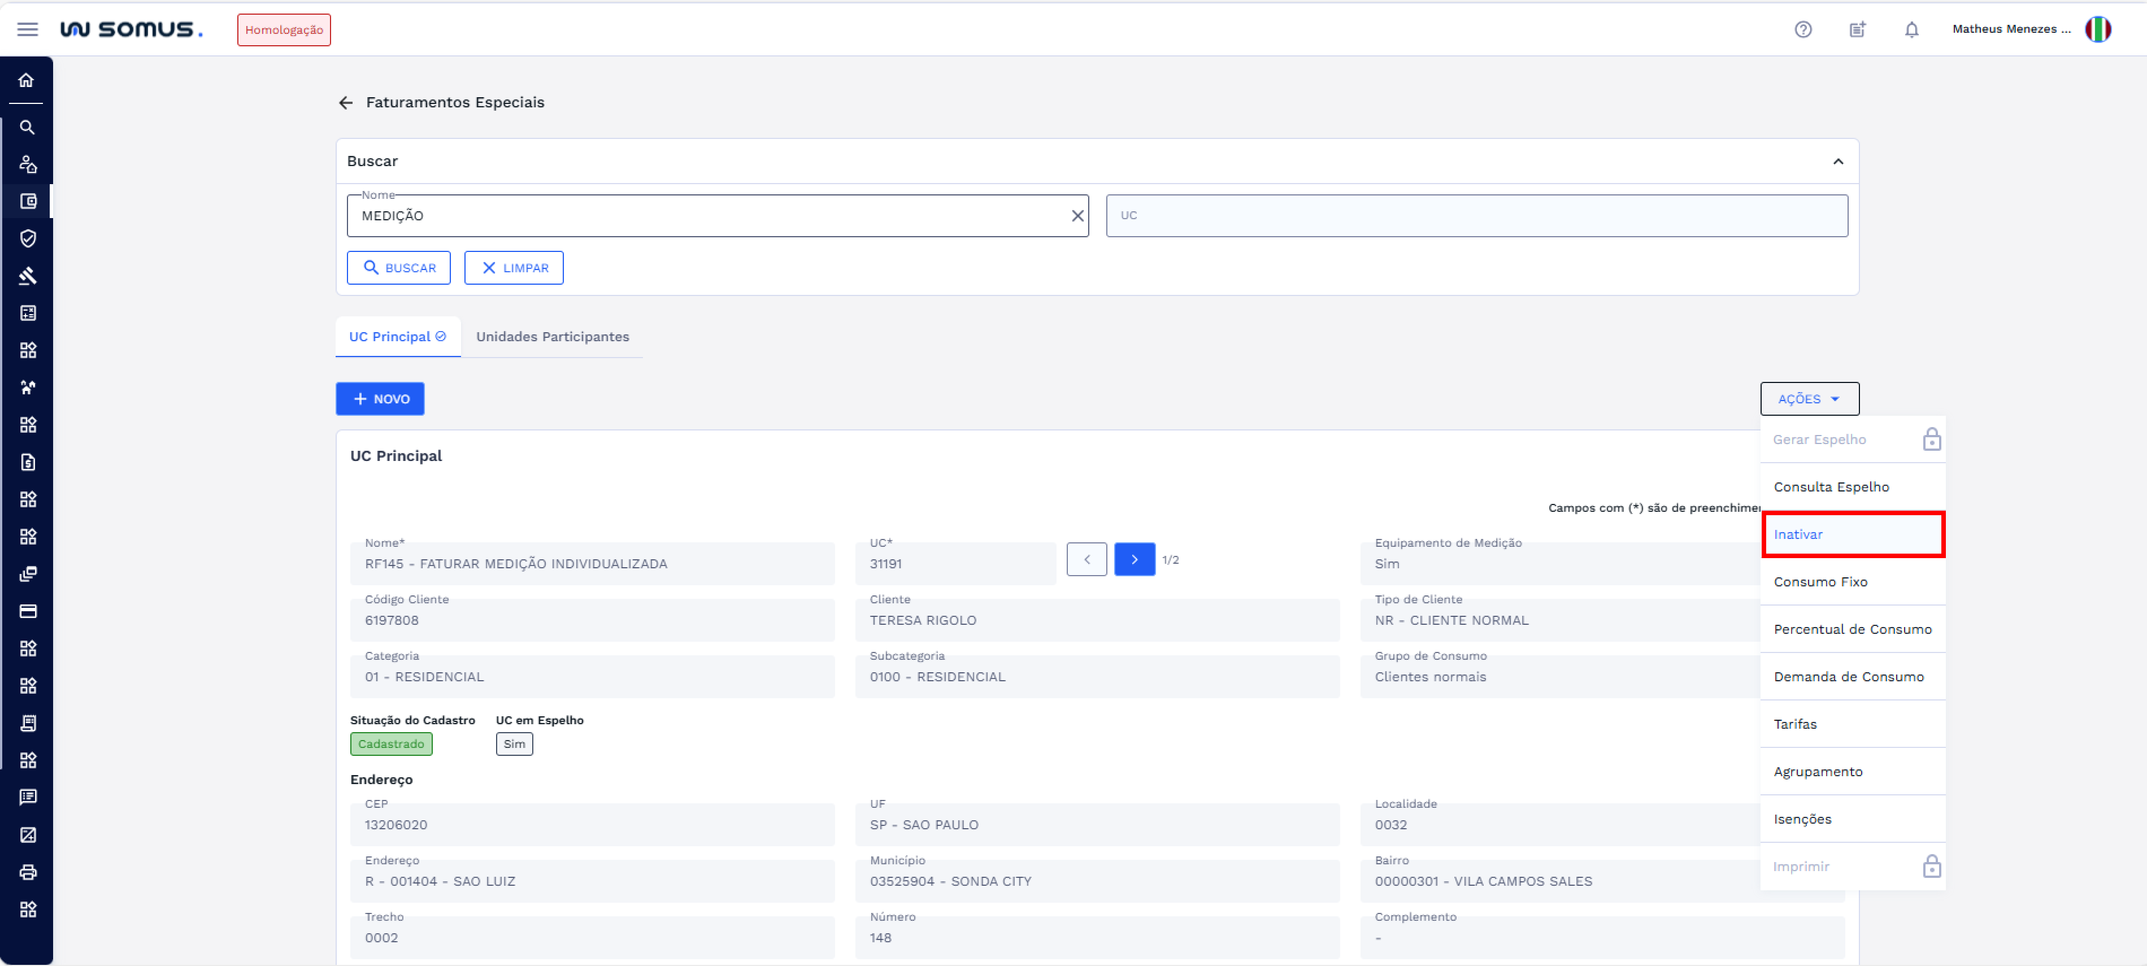This screenshot has height=966, width=2147.
Task: Click the BUSCAR button
Action: point(398,268)
